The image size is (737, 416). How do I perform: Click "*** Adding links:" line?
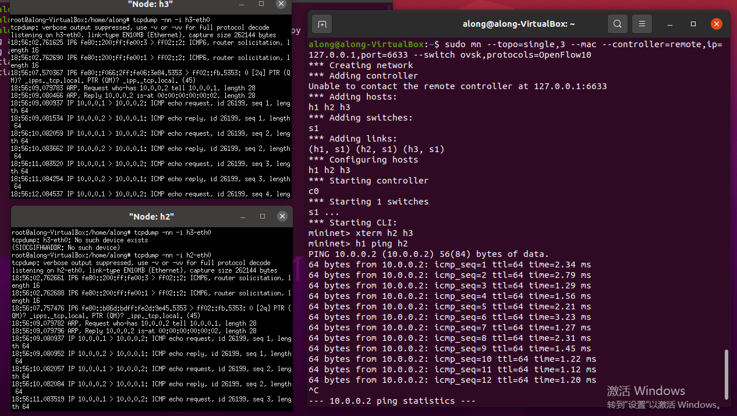pos(353,139)
